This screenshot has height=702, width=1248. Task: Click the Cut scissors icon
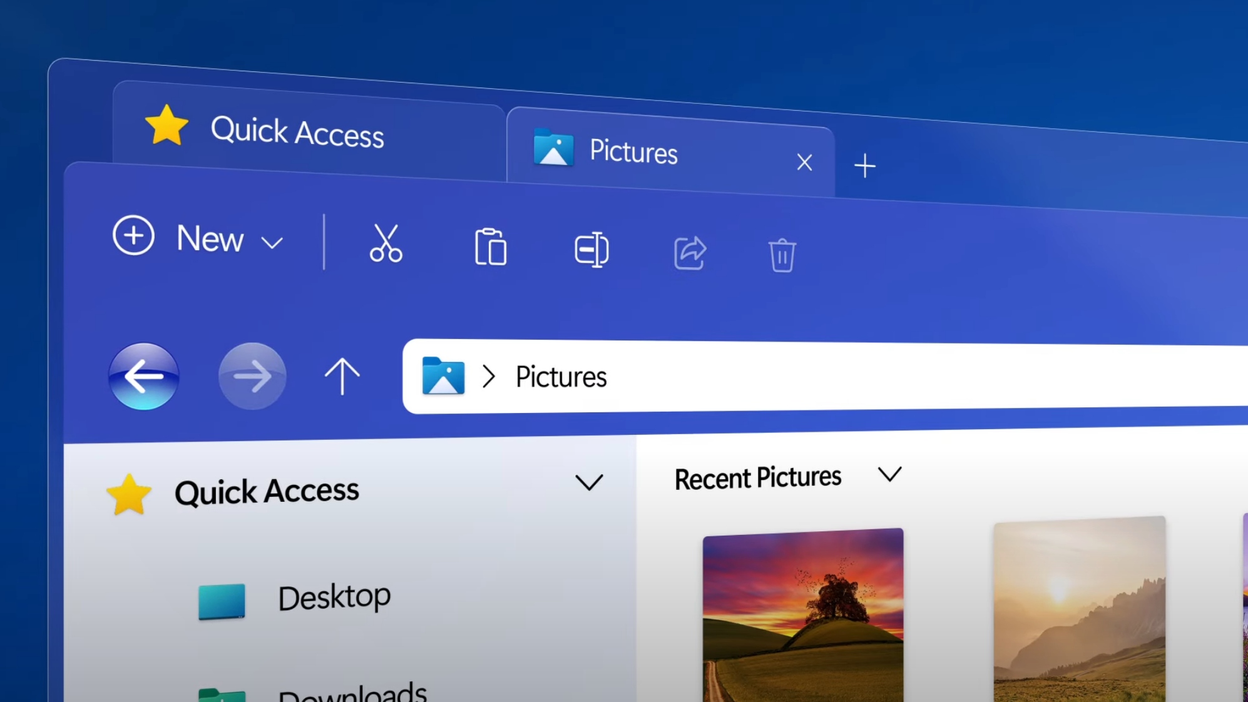point(386,243)
